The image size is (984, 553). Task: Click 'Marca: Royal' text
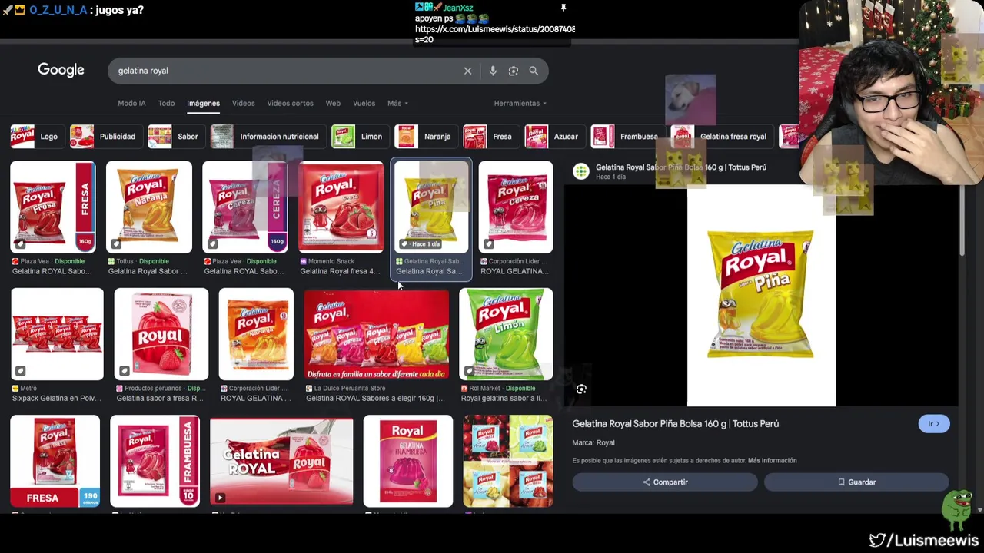pyautogui.click(x=593, y=443)
